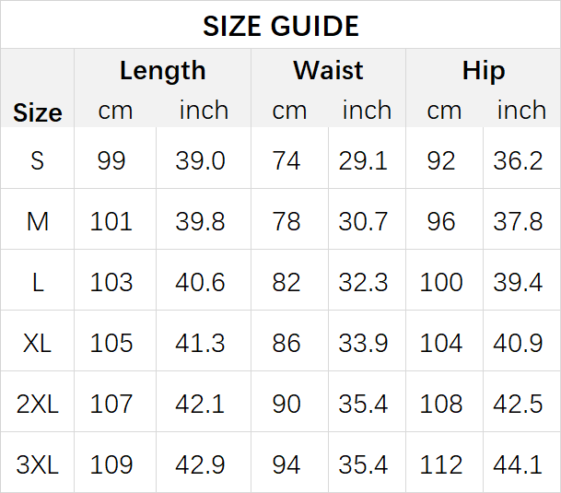Screen dimensions: 561x493
Task: Click waist cell 33.9 inch
Action: (363, 343)
